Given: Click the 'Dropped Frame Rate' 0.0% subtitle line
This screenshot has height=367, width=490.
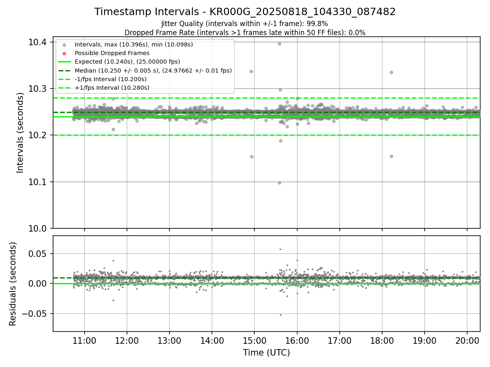Looking at the screenshot, I should (x=245, y=32).
